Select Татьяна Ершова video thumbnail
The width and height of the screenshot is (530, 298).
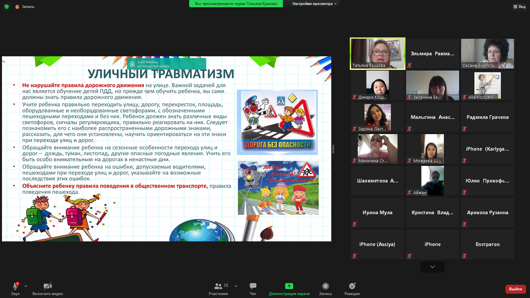pos(378,53)
